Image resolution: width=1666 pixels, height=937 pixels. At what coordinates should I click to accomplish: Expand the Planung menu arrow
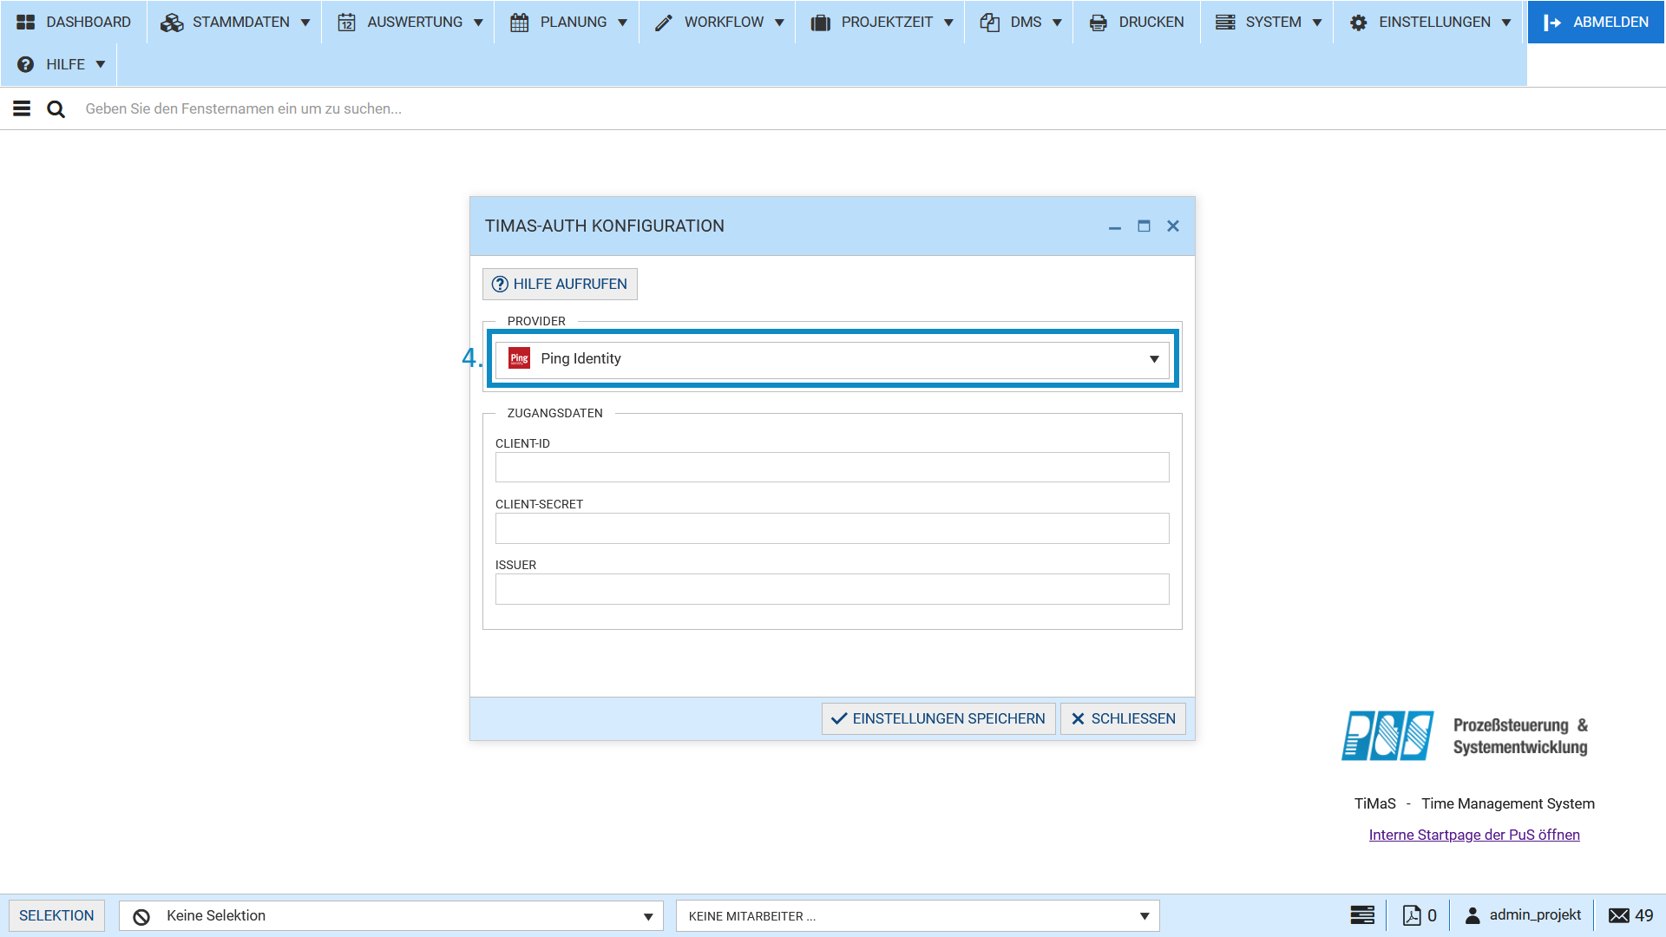pos(622,23)
